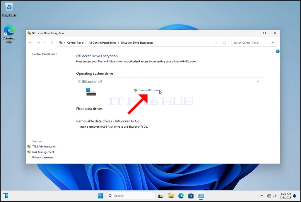Click the C: drive icon
The image size is (301, 202).
pos(91,92)
